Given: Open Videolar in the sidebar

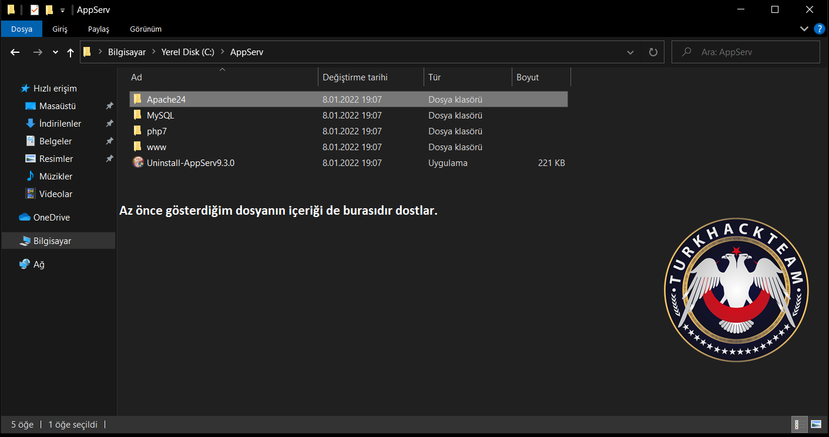Looking at the screenshot, I should coord(56,194).
